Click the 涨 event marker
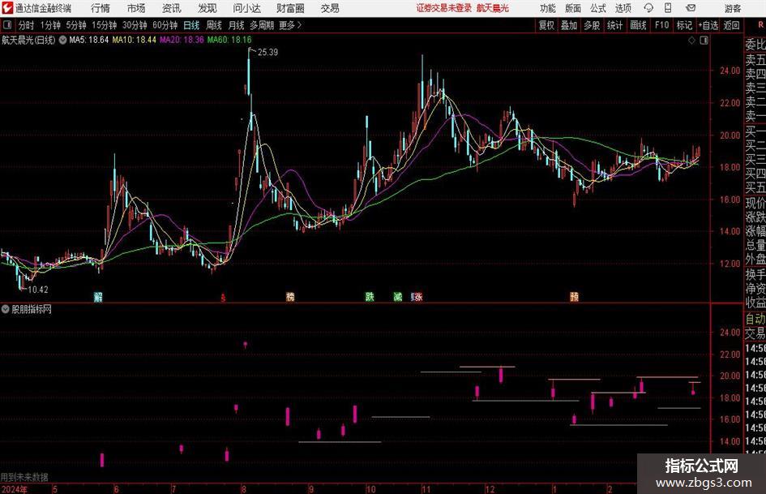This screenshot has height=494, width=766. pos(417,296)
